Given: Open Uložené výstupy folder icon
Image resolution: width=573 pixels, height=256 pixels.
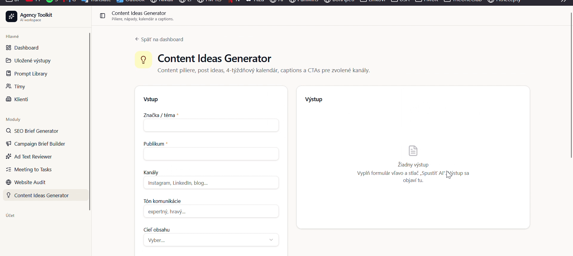Looking at the screenshot, I should pyautogui.click(x=9, y=61).
